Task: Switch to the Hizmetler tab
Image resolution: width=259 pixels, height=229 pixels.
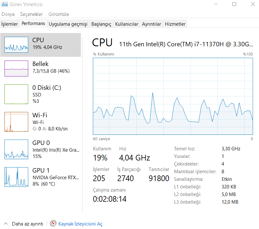Action: 175,24
